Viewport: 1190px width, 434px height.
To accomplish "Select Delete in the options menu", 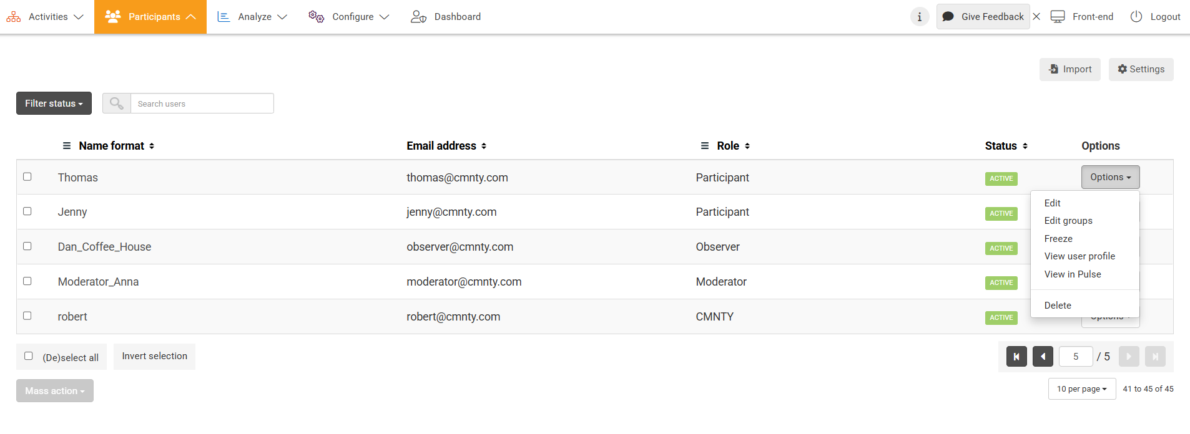I will [x=1058, y=306].
